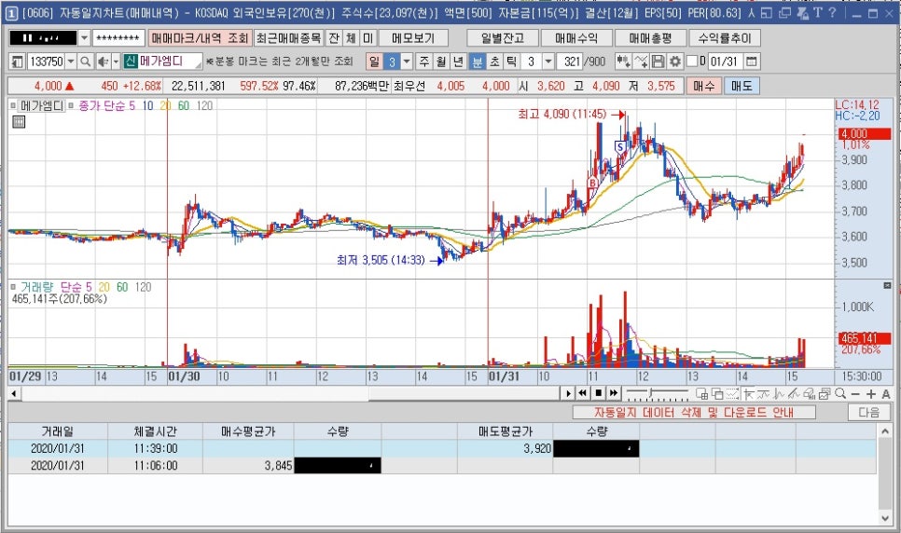Click the add-chart-region icon after the slider
Image resolution: width=901 pixels, height=533 pixels.
click(701, 393)
